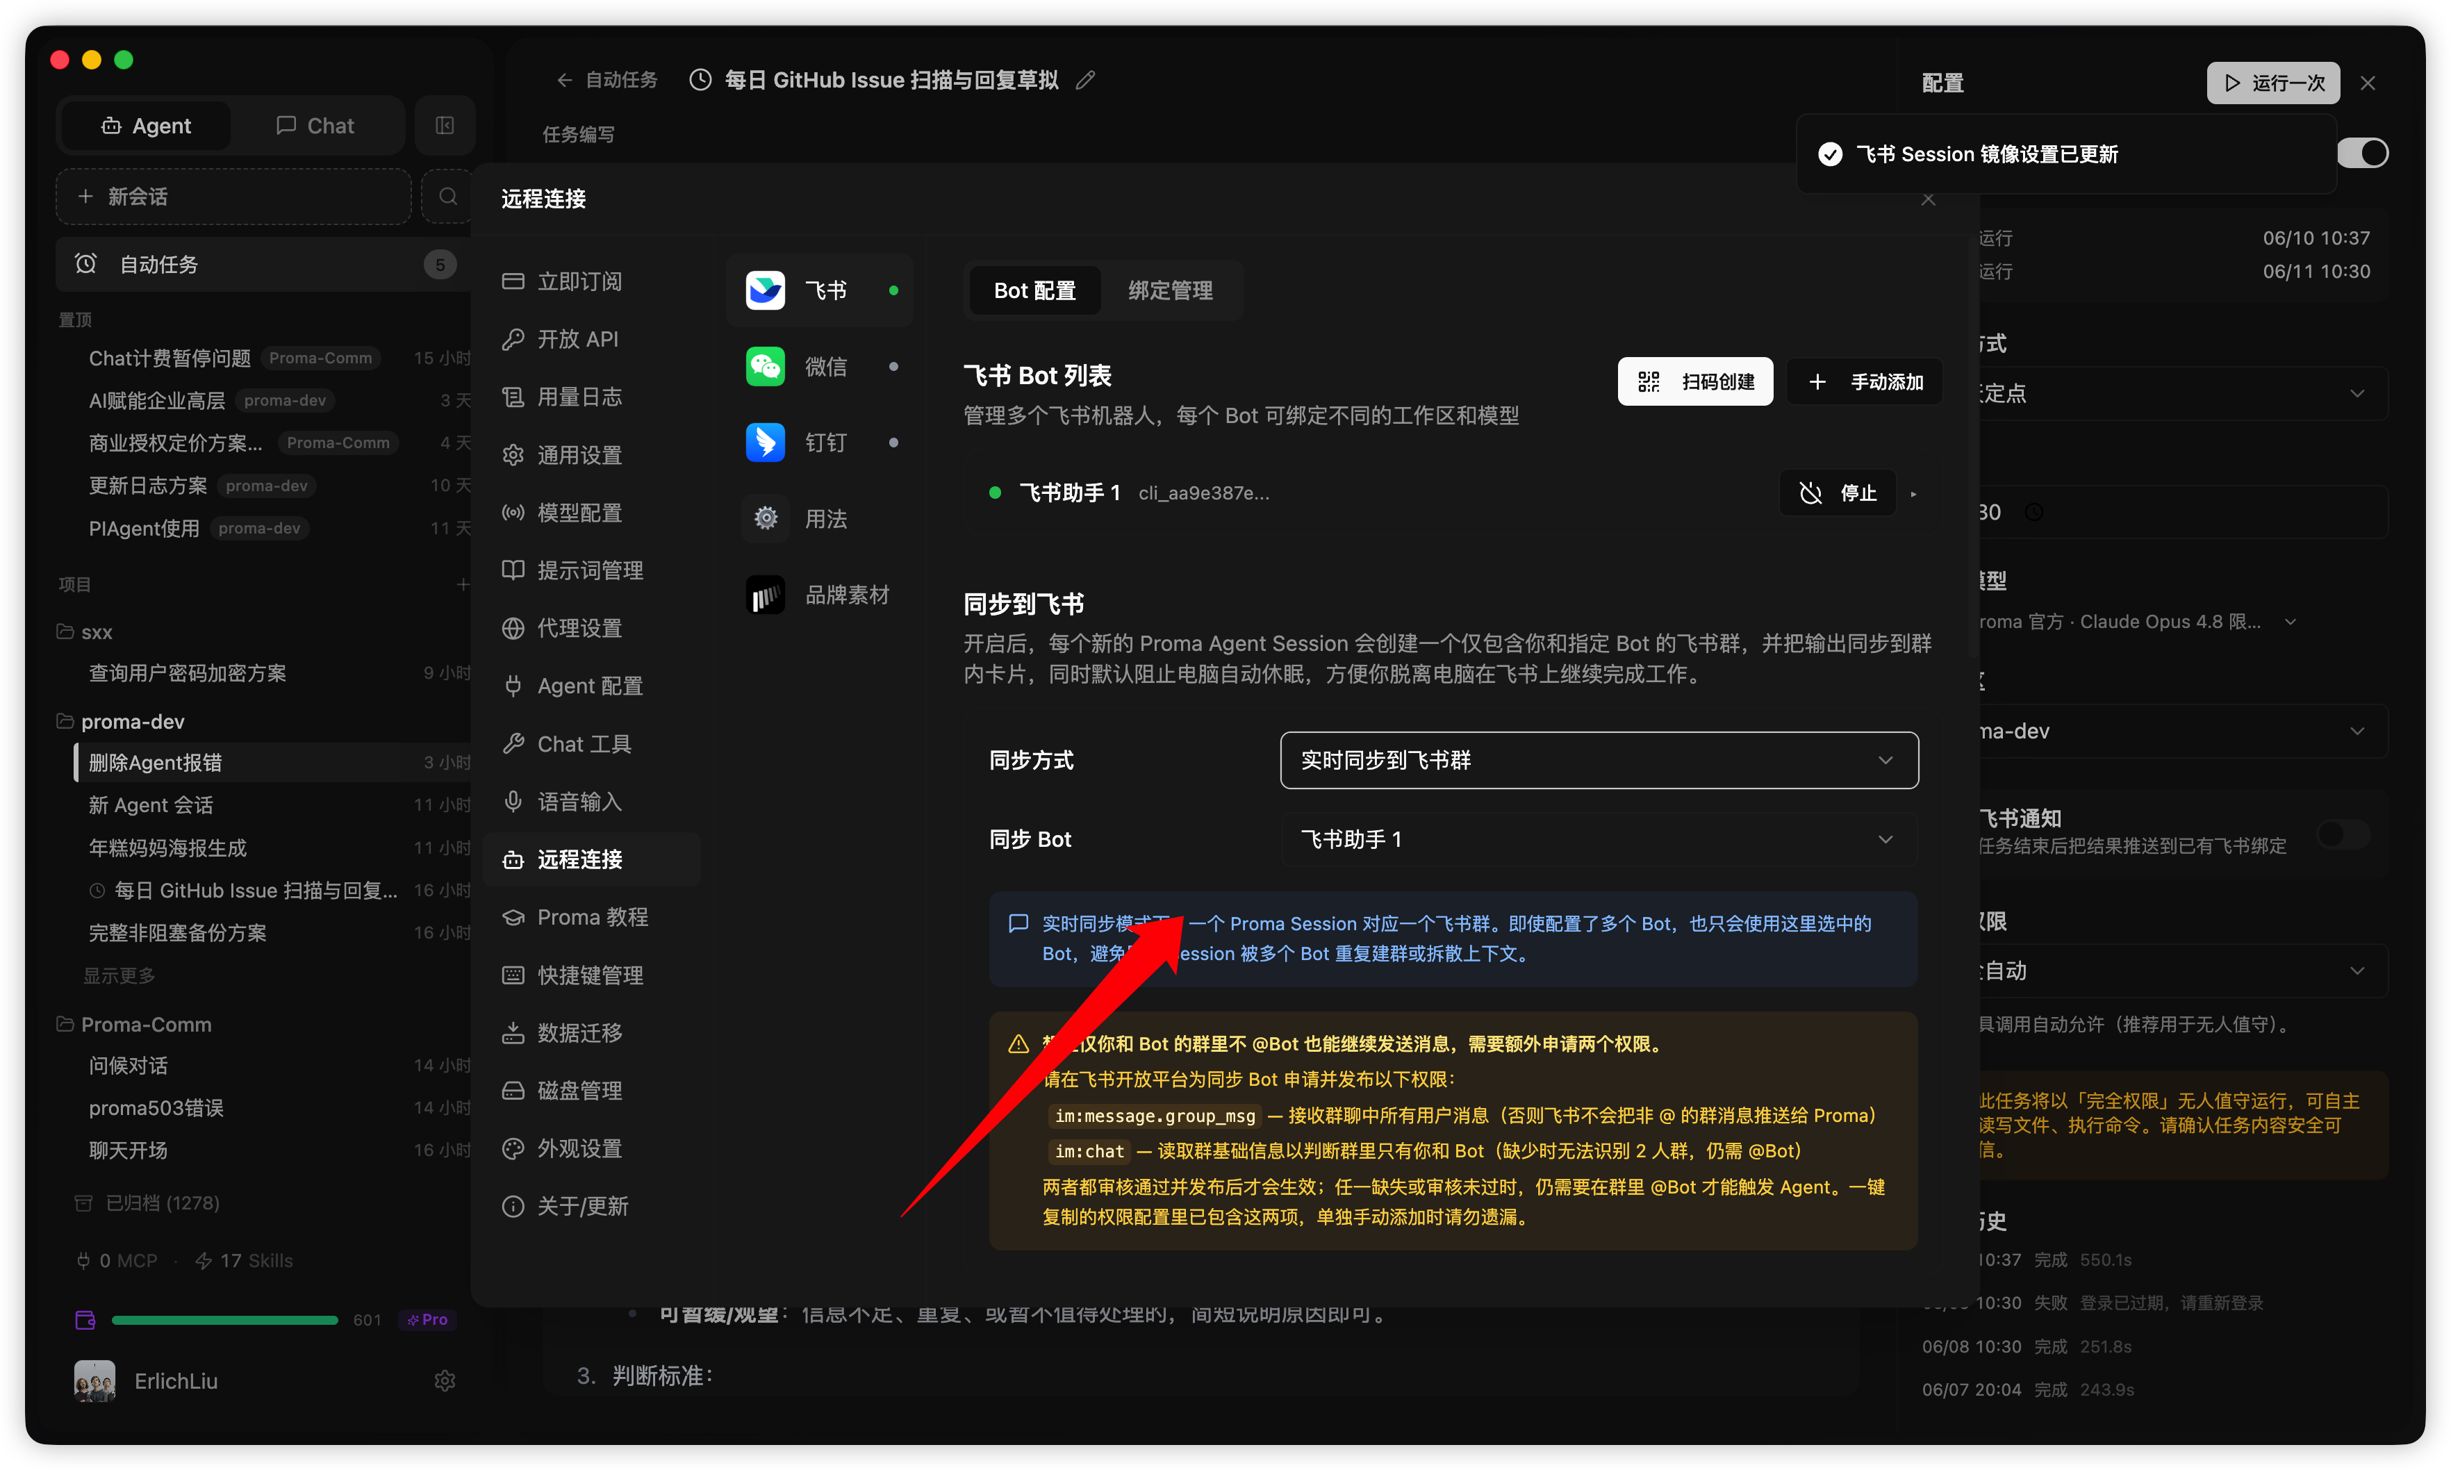This screenshot has width=2451, height=1470.
Task: Open the 用量日志 settings entry
Action: pos(591,397)
